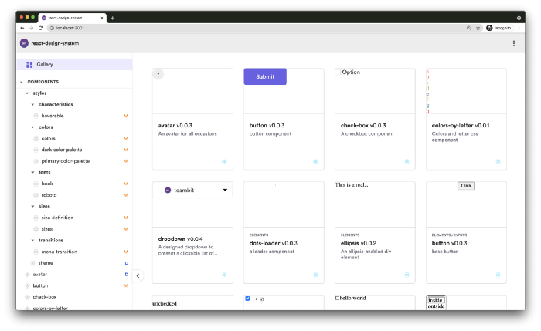Screen dimensions: 541x331
Task: Click the colored letters preview
Action: [x=428, y=91]
